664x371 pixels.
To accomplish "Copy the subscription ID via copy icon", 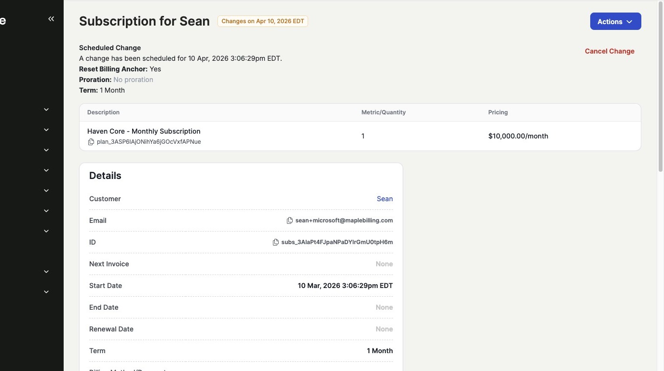I will [275, 242].
